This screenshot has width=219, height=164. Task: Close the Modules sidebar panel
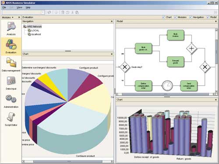[19, 17]
